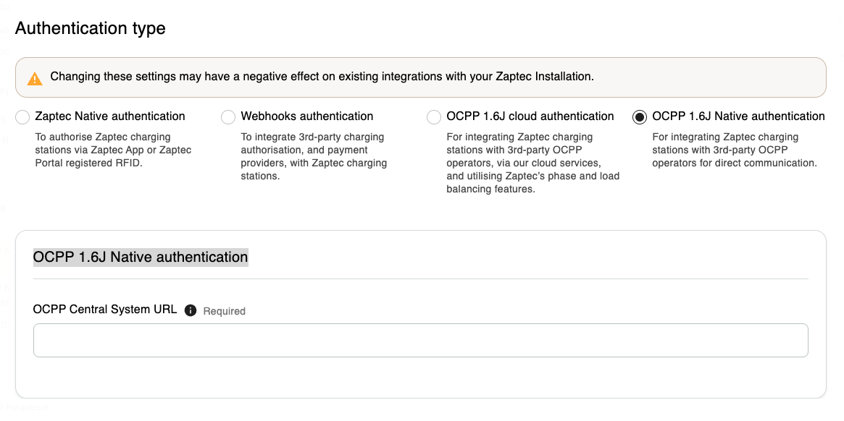The height and width of the screenshot is (421, 844).
Task: Click the filled OCPP Native radio indicator
Action: 639,116
